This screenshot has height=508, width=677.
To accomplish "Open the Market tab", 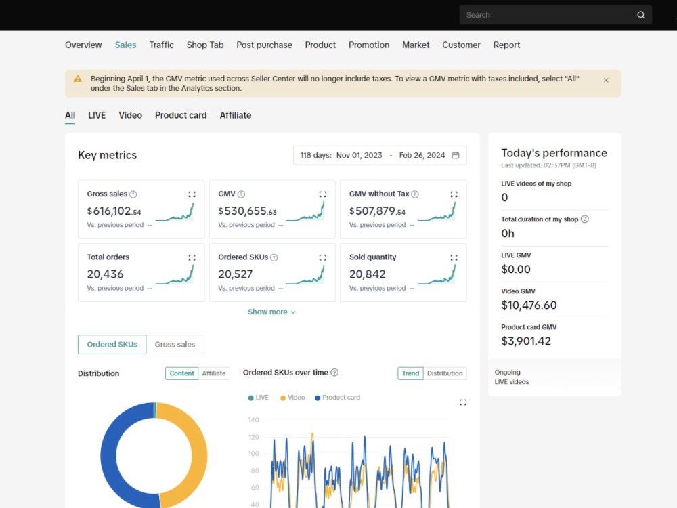I will click(416, 45).
